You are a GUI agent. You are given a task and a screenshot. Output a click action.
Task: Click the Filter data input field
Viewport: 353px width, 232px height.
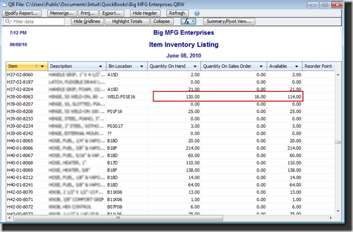pyautogui.click(x=34, y=22)
